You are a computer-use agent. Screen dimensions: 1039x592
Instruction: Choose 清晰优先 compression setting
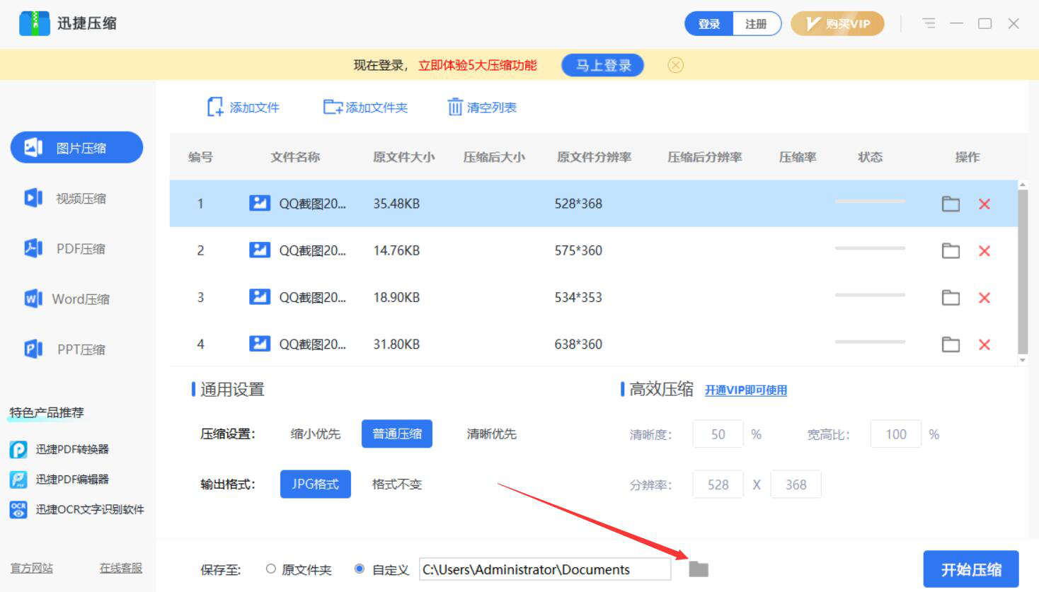pyautogui.click(x=491, y=434)
